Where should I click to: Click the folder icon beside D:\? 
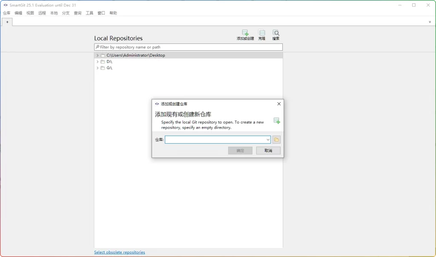click(103, 61)
